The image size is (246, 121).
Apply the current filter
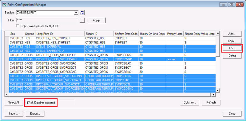pos(96,20)
